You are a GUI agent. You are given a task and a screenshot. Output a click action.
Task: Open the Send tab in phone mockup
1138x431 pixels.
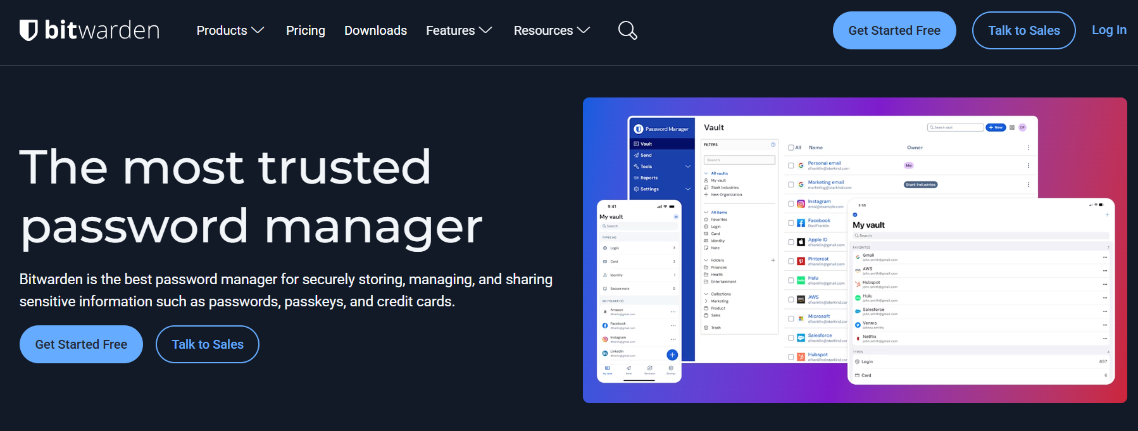tap(628, 370)
